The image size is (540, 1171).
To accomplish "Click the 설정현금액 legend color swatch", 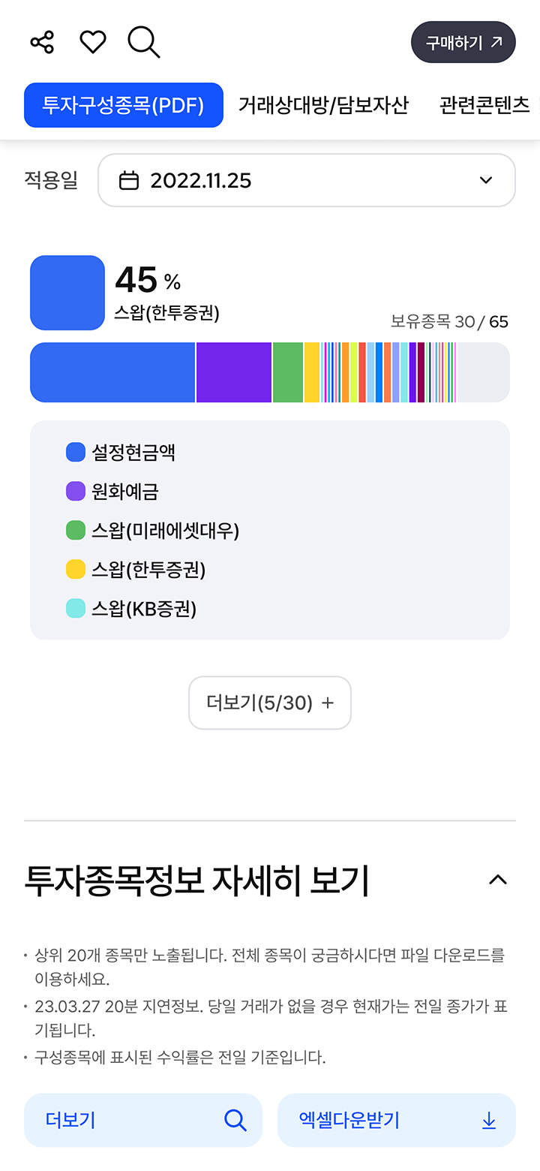I will 76,452.
